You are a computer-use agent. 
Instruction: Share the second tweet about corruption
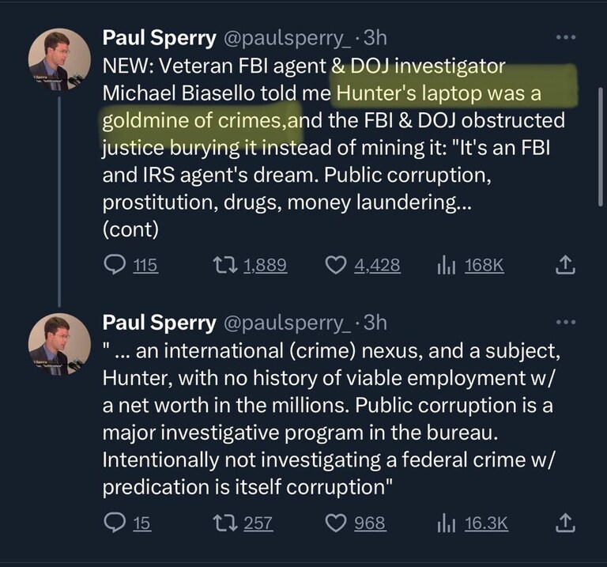564,523
